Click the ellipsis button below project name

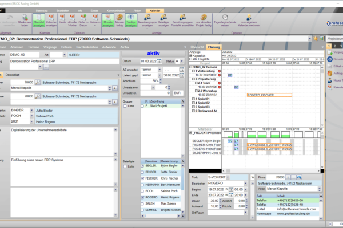point(46,67)
